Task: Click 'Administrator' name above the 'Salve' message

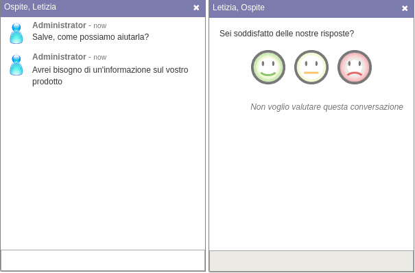Action: coord(59,25)
